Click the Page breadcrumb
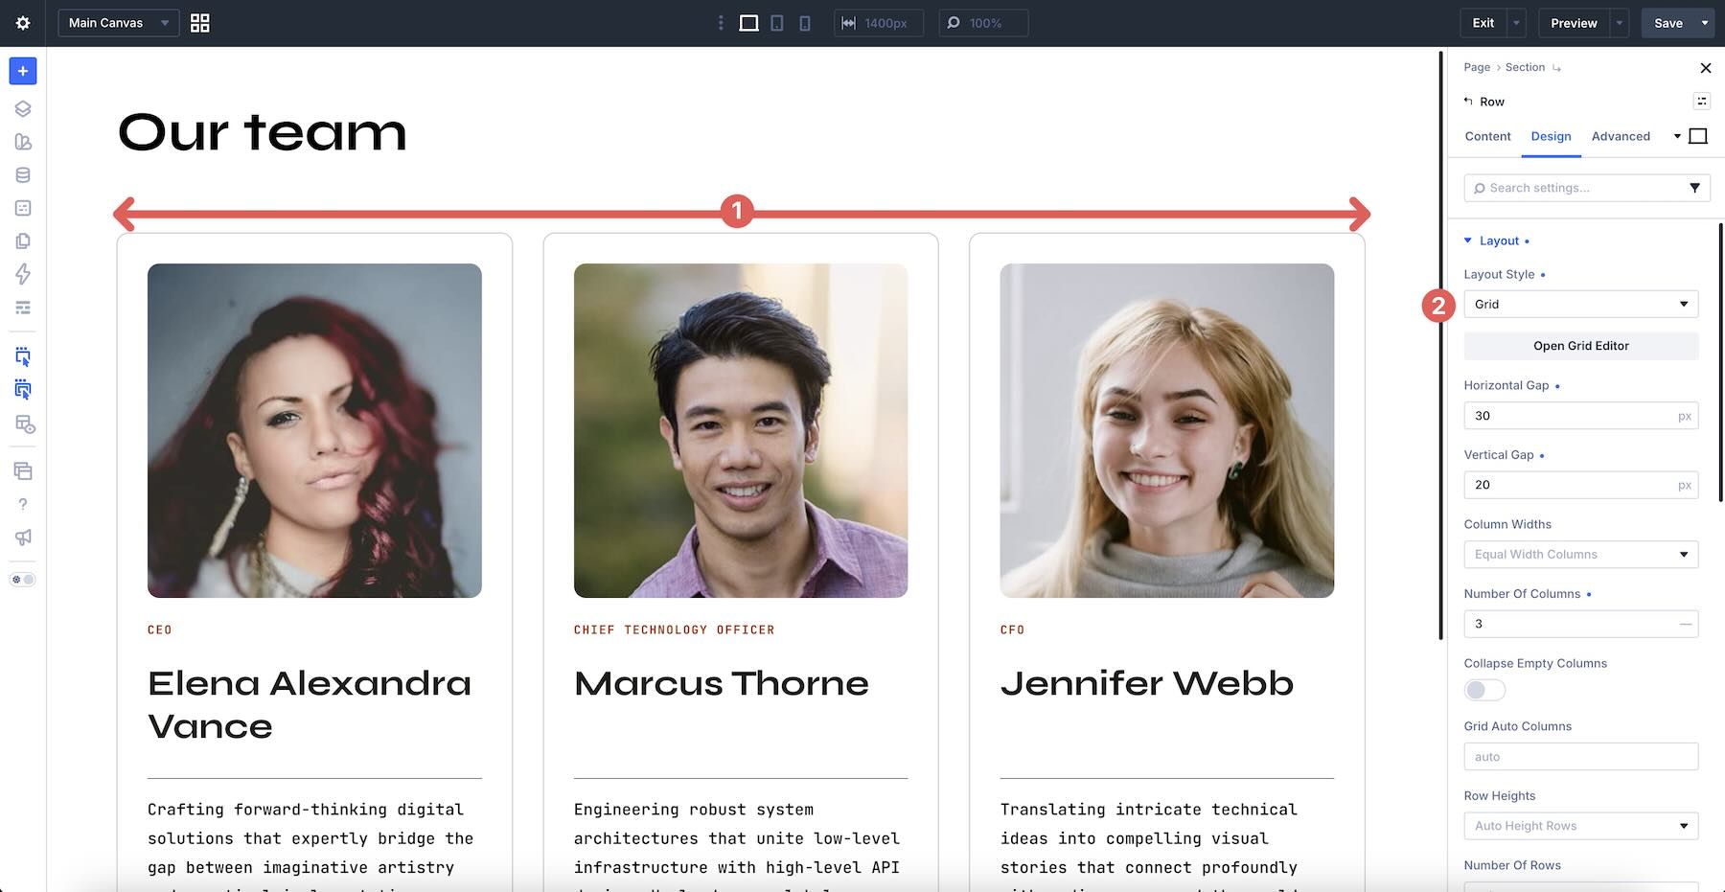Screen dimensions: 1725x892 [x=1477, y=67]
